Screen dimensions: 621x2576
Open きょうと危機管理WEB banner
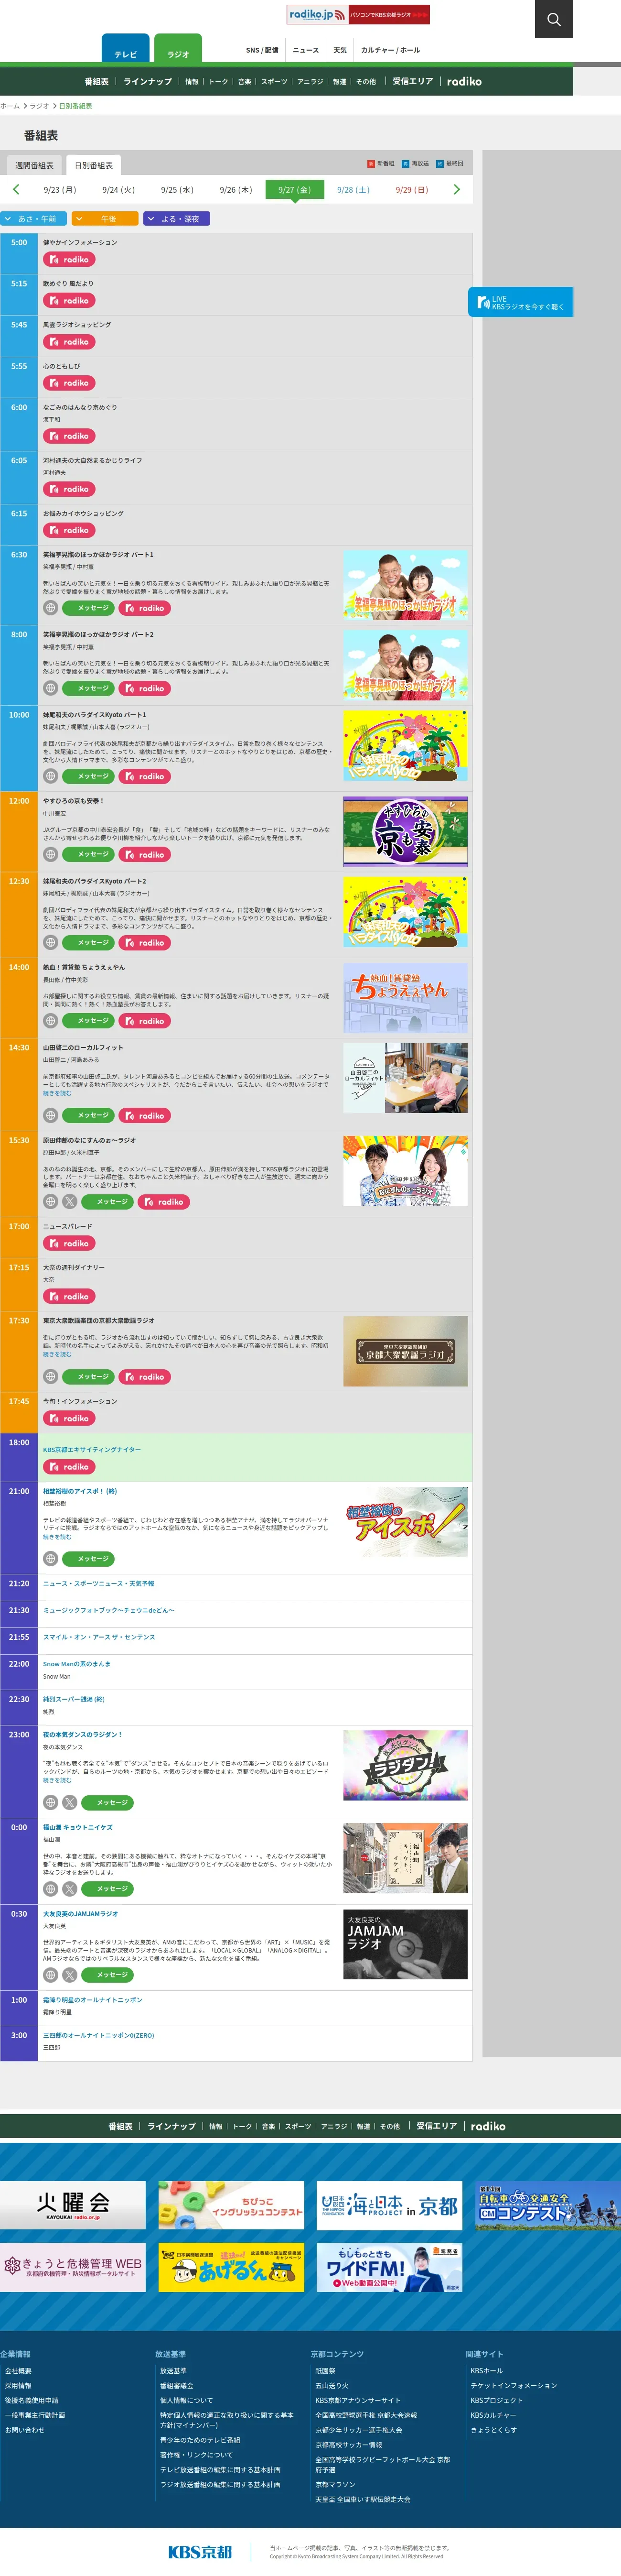[73, 2267]
